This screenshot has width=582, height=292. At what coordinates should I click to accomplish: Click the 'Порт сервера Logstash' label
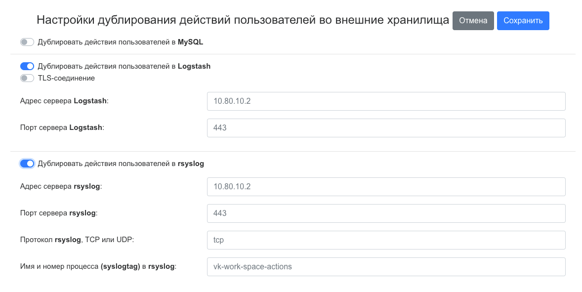point(62,127)
